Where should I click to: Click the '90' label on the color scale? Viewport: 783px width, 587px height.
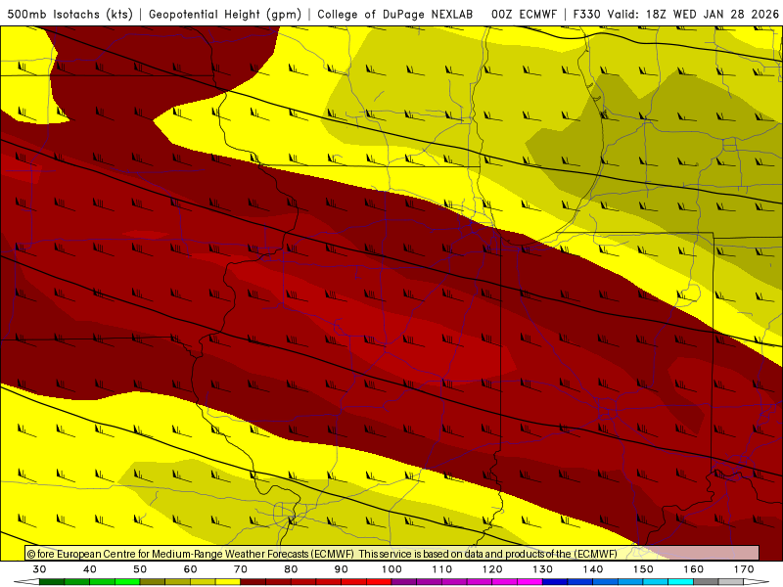coord(341,569)
